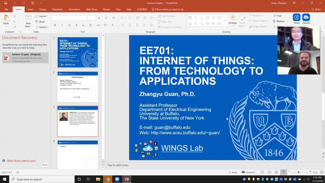Image resolution: width=325 pixels, height=183 pixels.
Task: Reset the slide layout
Action: 40,22
